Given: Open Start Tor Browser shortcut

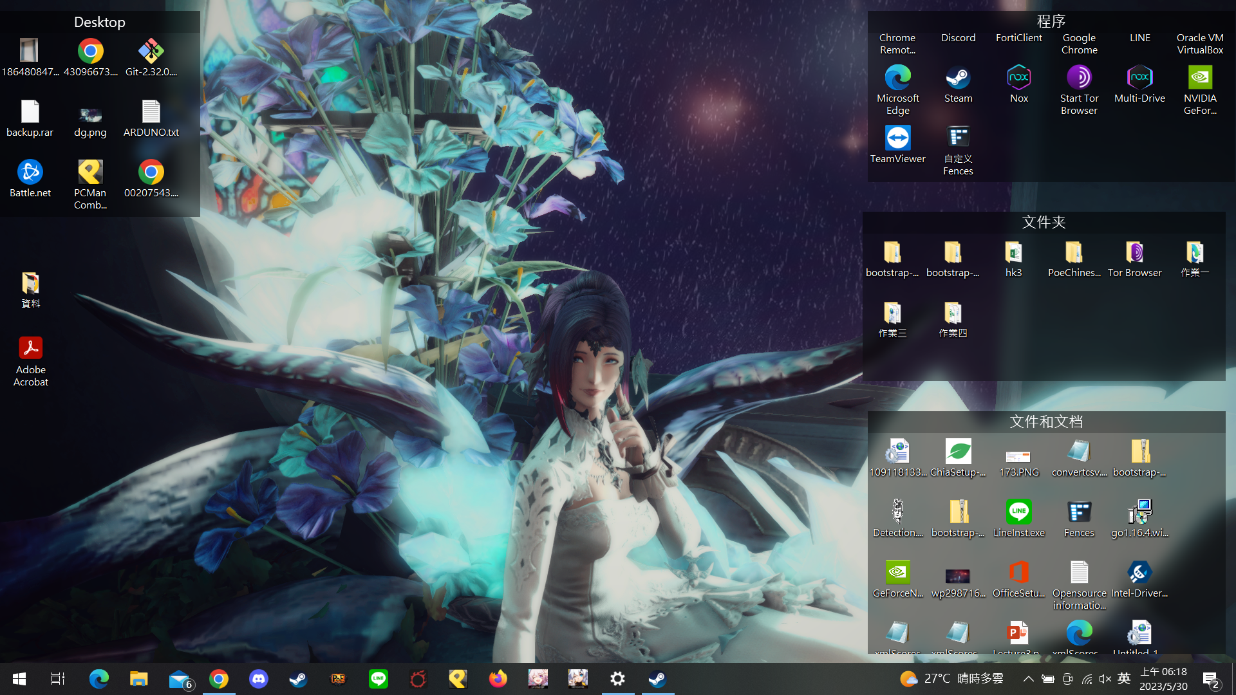Looking at the screenshot, I should [x=1079, y=91].
